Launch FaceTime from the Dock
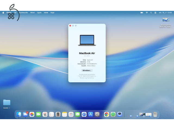 pos(38,114)
